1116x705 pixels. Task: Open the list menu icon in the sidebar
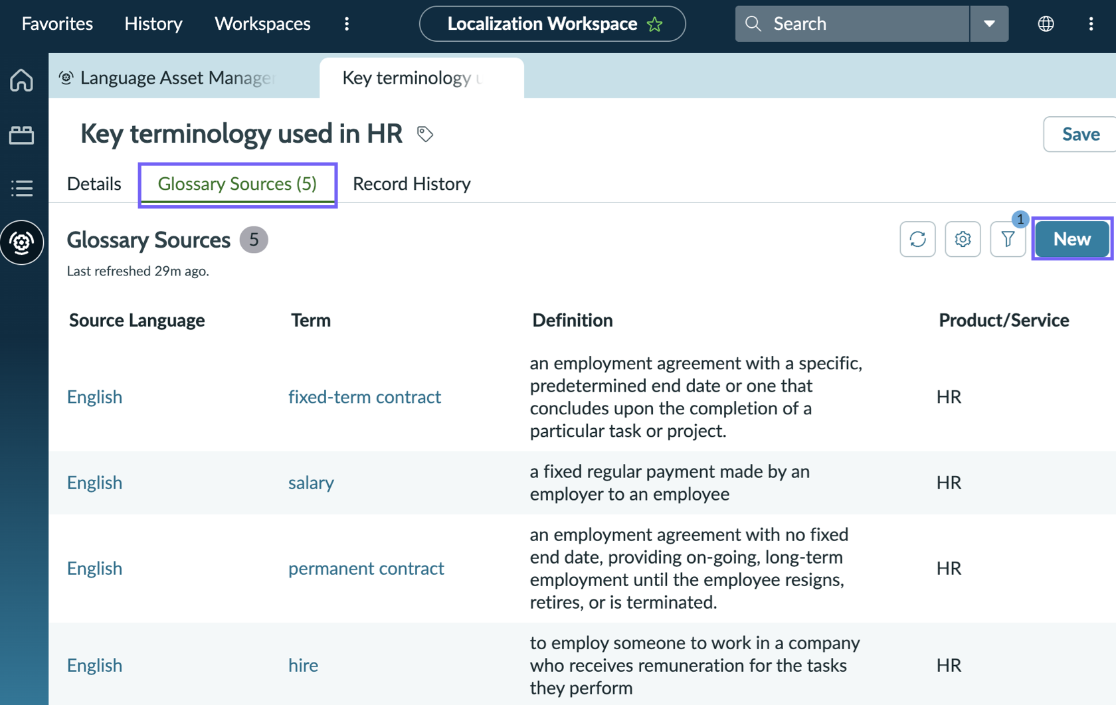(21, 189)
